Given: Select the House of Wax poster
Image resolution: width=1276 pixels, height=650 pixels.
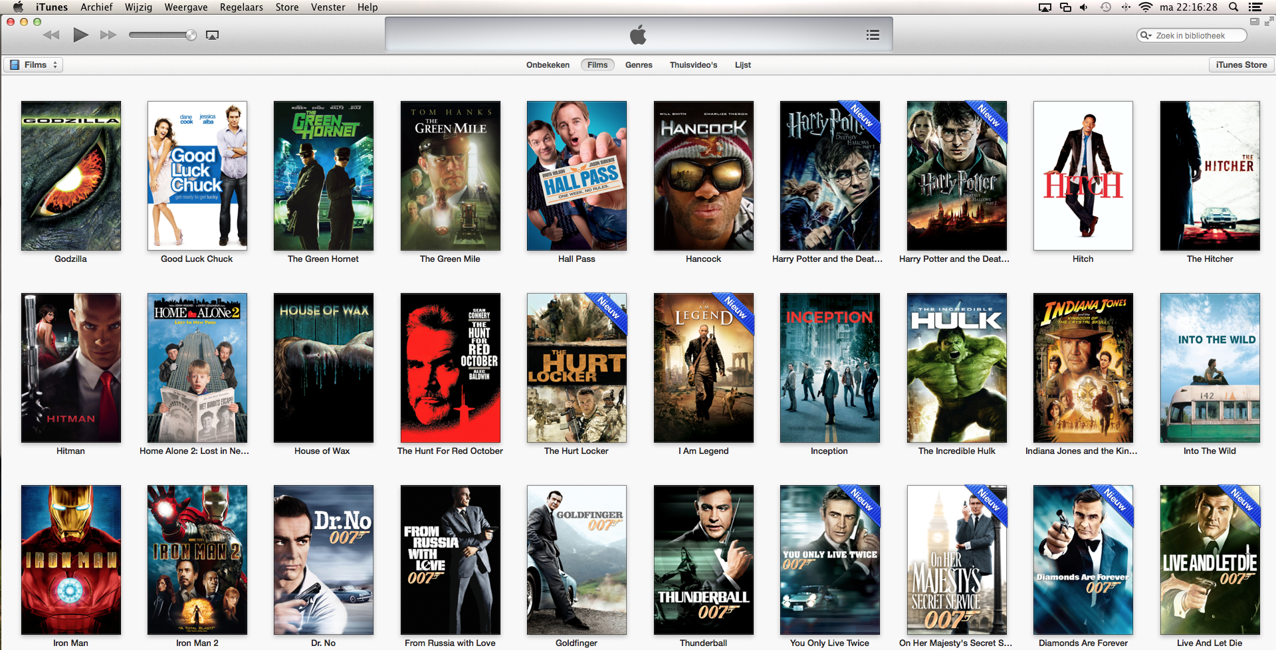Looking at the screenshot, I should (324, 368).
